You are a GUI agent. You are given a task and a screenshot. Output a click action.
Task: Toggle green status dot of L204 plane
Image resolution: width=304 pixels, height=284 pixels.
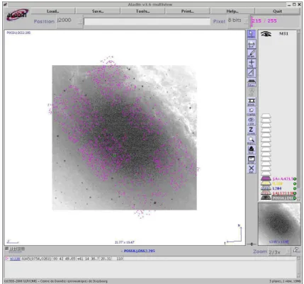click(x=295, y=188)
